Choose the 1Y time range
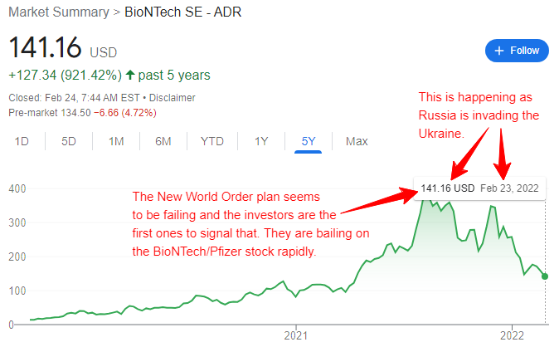 point(261,141)
